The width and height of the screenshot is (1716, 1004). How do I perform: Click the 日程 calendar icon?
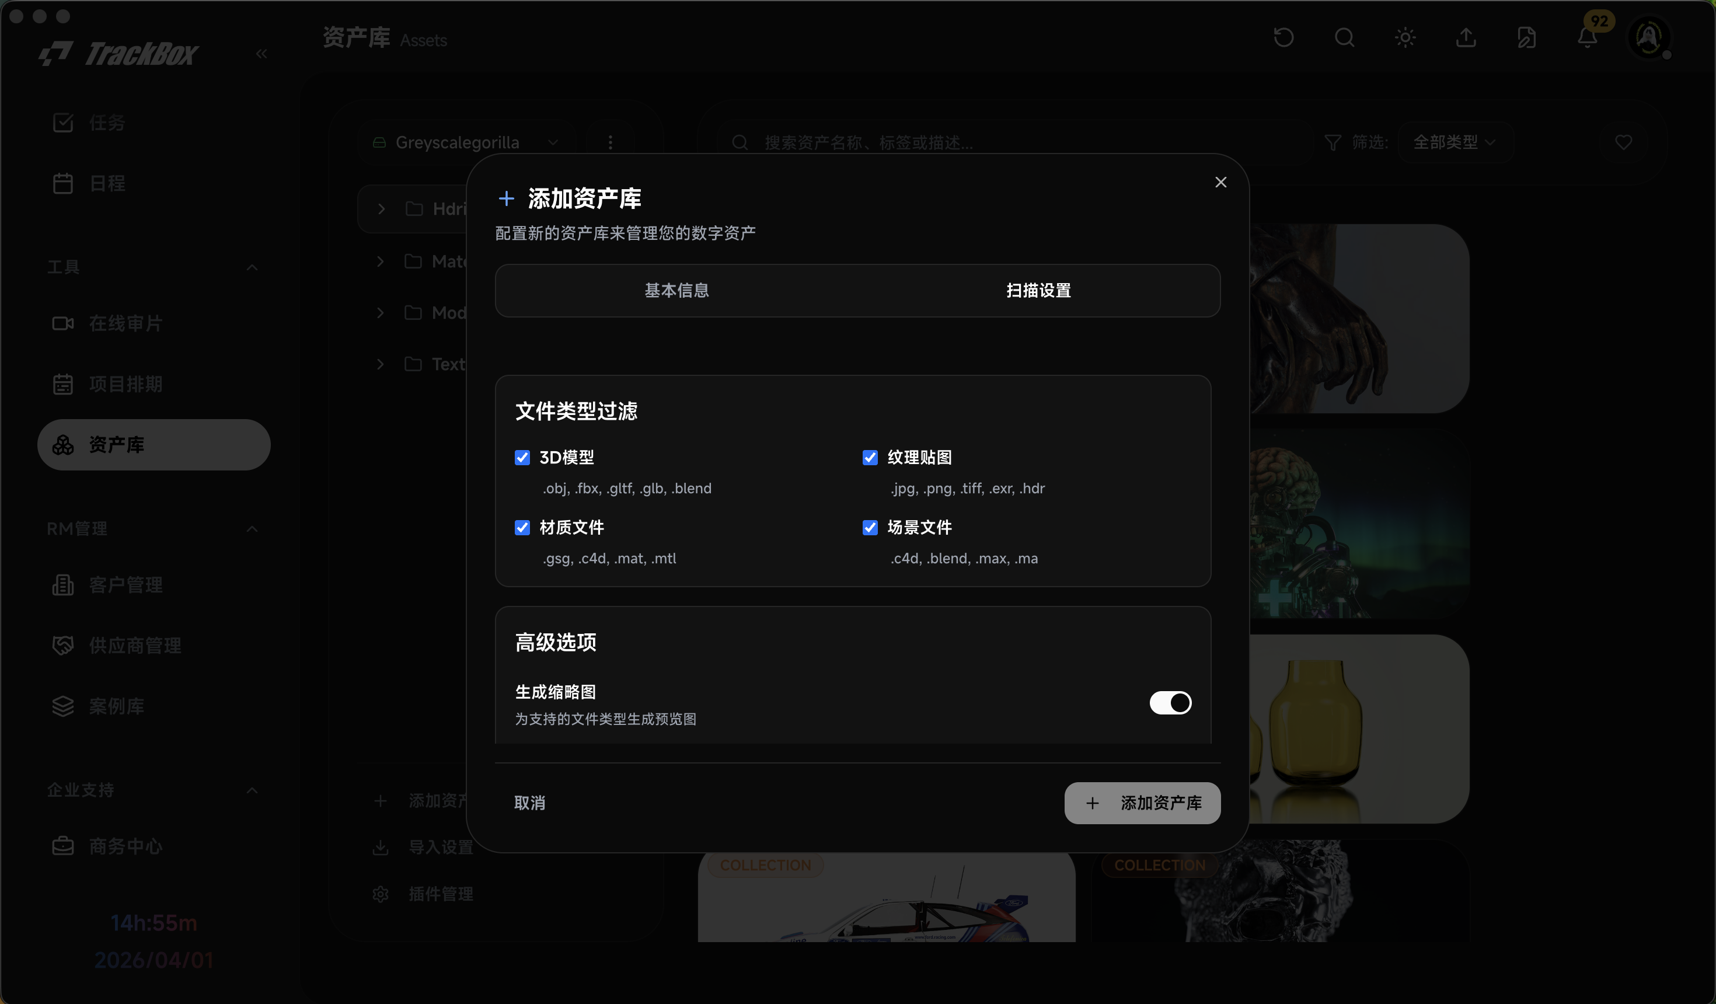(62, 183)
